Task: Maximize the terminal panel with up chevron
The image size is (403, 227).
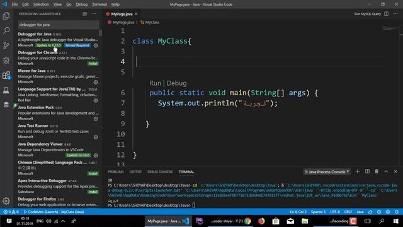Action: (x=386, y=172)
